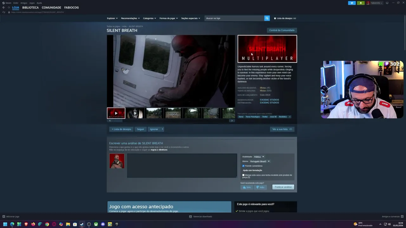
Task: Select Sim to recommend the game
Action: click(247, 187)
